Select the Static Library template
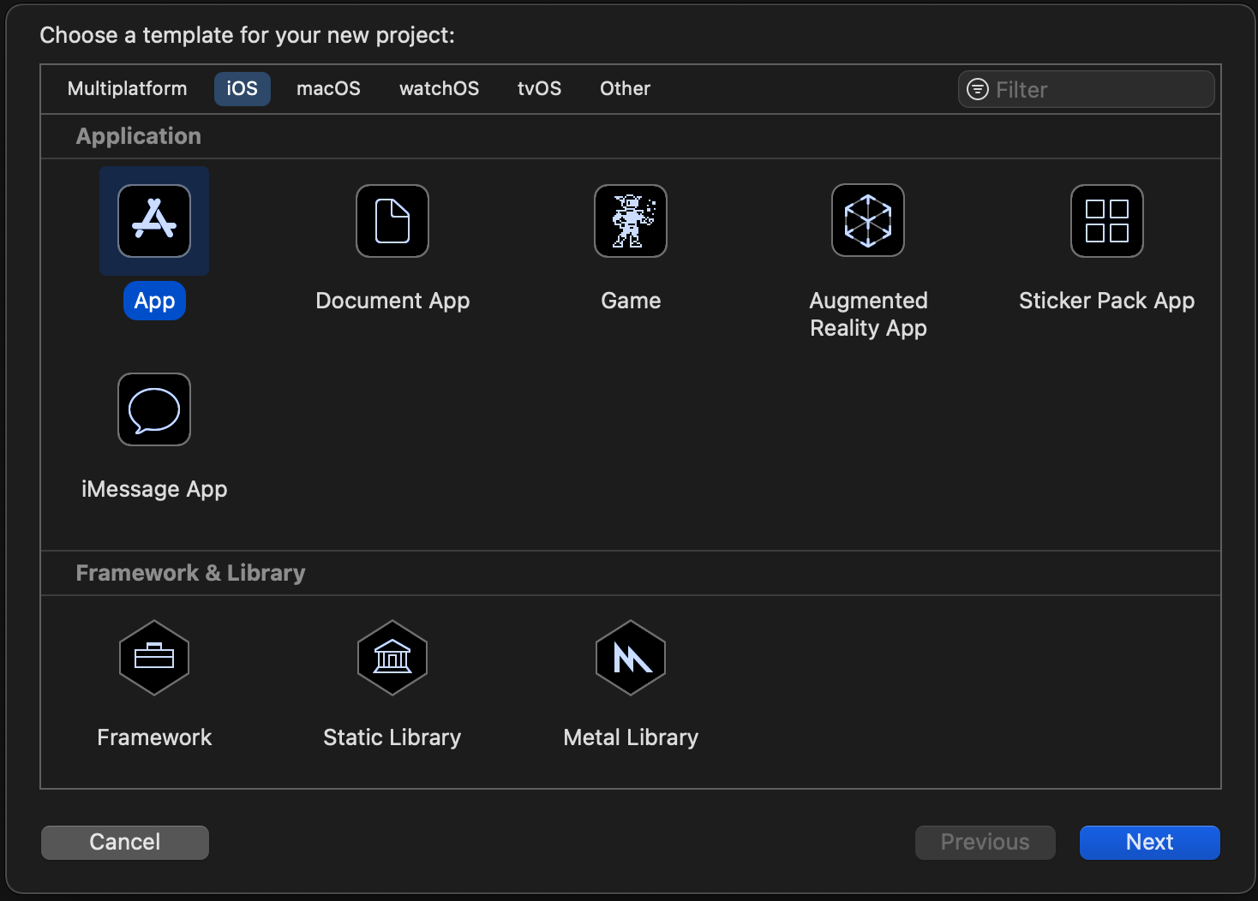Image resolution: width=1258 pixels, height=901 pixels. tap(392, 658)
